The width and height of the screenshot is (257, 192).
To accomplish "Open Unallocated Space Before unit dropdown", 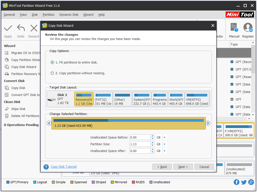I will pos(165,137).
